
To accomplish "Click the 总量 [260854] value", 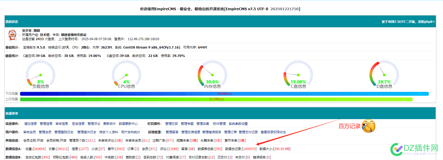I will click(x=39, y=149).
